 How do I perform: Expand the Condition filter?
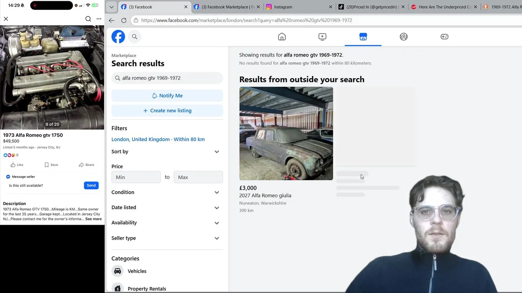pos(166,192)
